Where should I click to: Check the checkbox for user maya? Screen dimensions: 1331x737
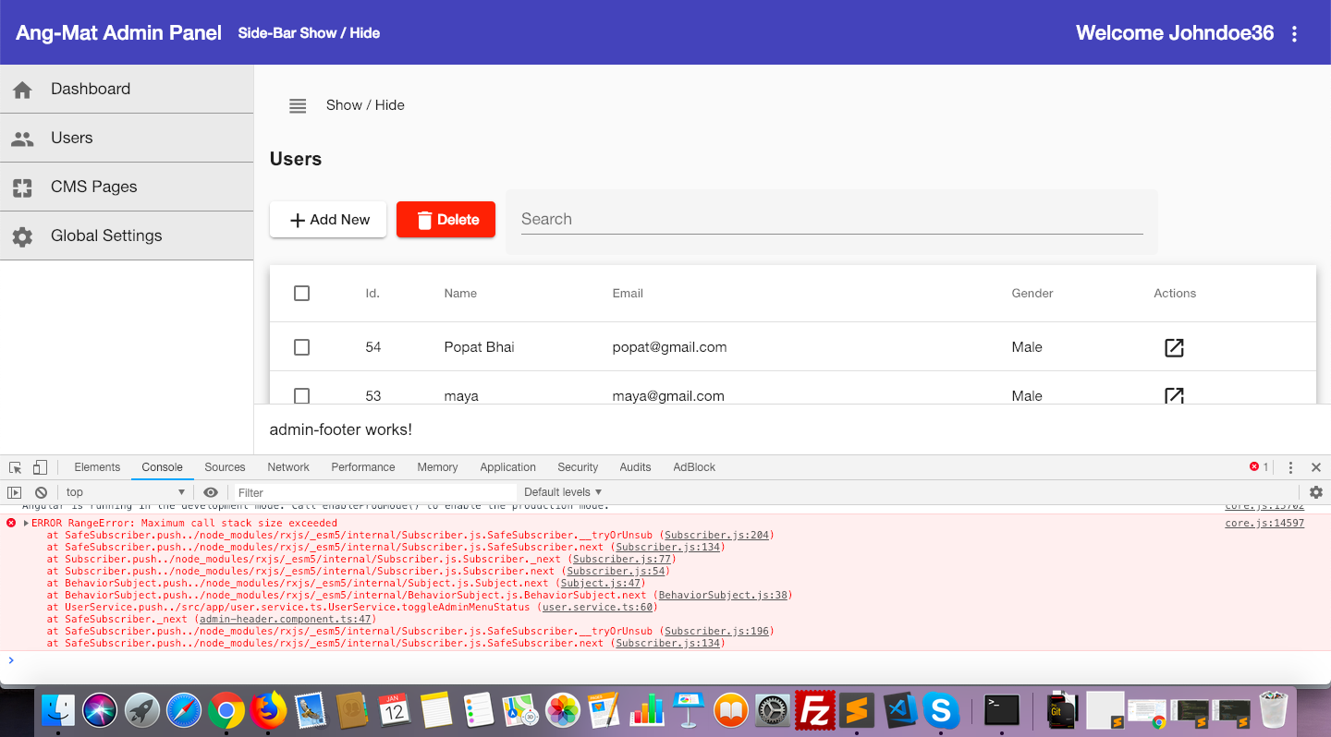coord(301,396)
